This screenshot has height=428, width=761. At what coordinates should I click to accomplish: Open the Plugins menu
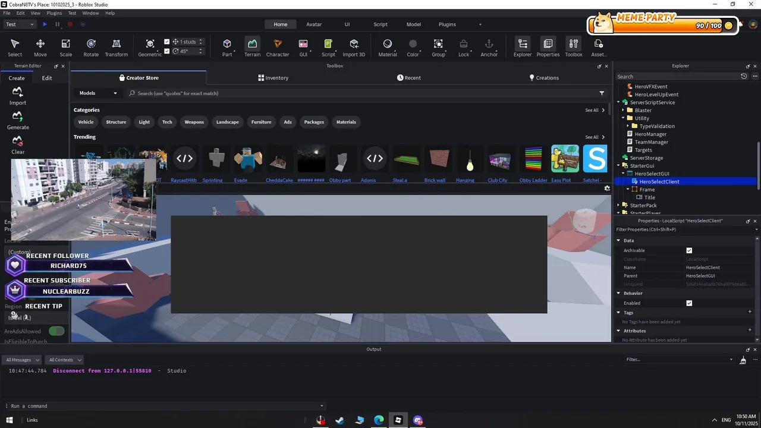[x=54, y=13]
